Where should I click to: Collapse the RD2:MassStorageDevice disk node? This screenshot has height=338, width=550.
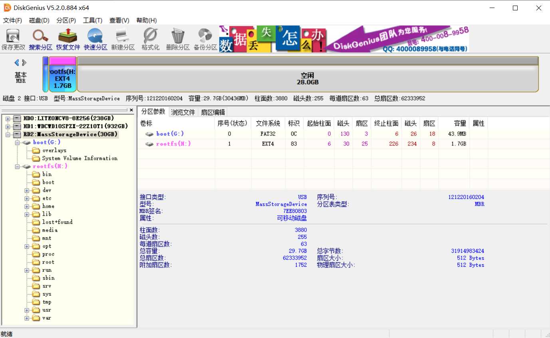tap(8, 134)
